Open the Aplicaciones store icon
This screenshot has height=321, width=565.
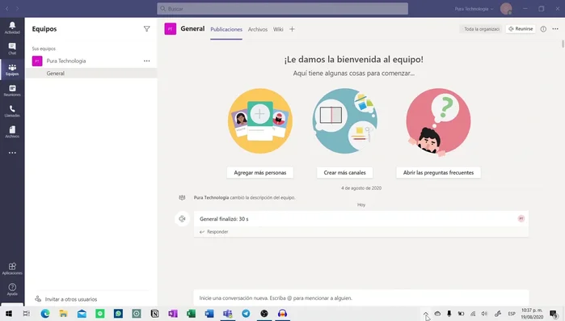tap(12, 268)
